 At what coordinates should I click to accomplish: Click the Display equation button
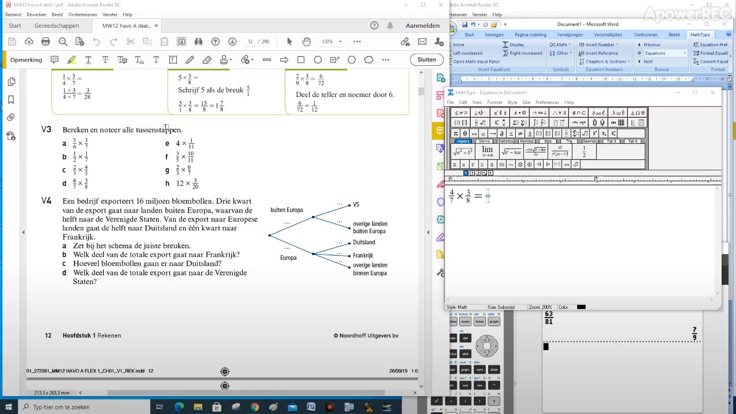click(514, 44)
